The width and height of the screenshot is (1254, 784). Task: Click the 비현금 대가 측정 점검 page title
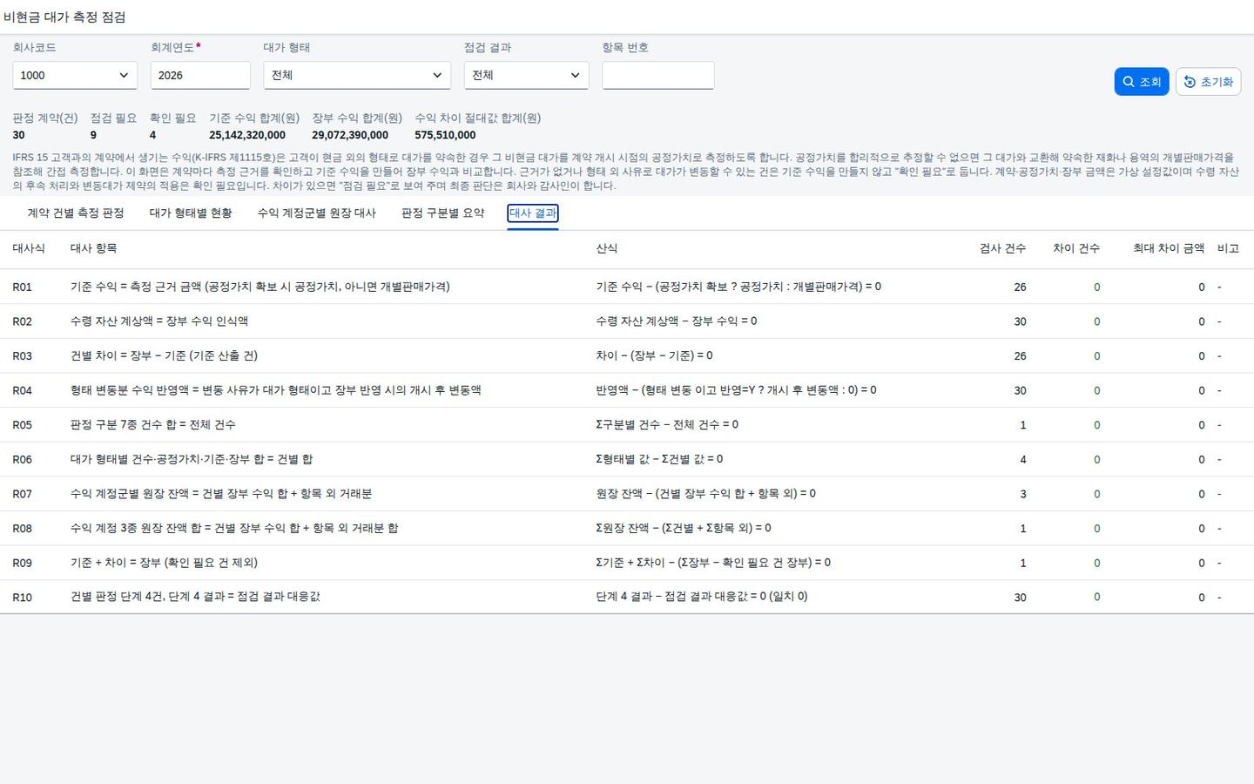pos(65,17)
